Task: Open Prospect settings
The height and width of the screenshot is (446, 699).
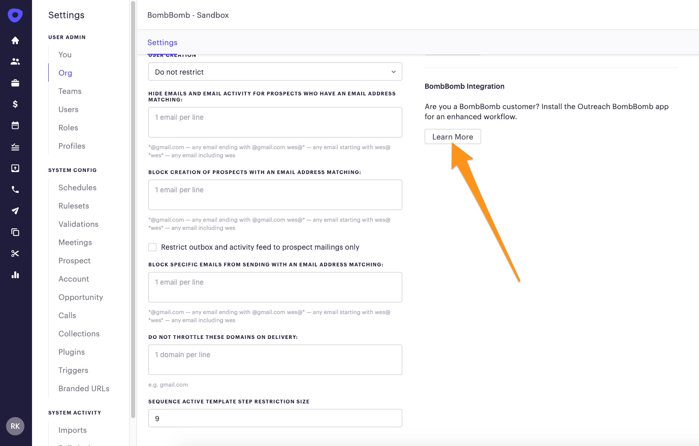Action: coord(74,261)
